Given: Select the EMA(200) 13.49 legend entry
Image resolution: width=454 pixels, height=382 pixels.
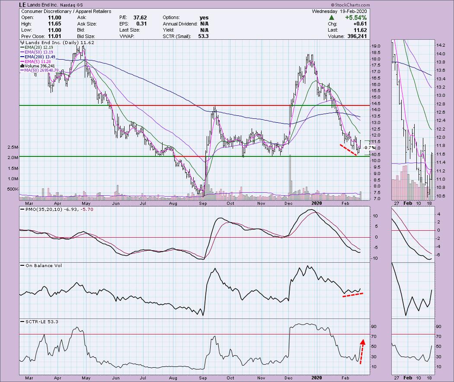Looking at the screenshot, I should coord(38,57).
